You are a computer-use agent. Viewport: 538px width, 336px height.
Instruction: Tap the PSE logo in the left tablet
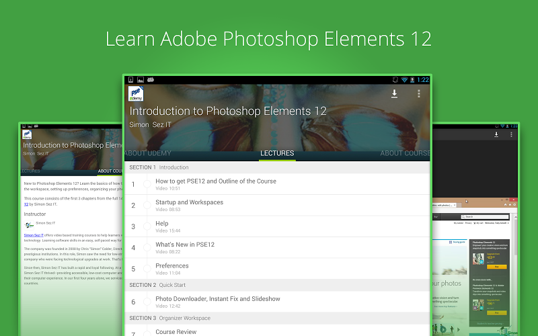click(27, 134)
